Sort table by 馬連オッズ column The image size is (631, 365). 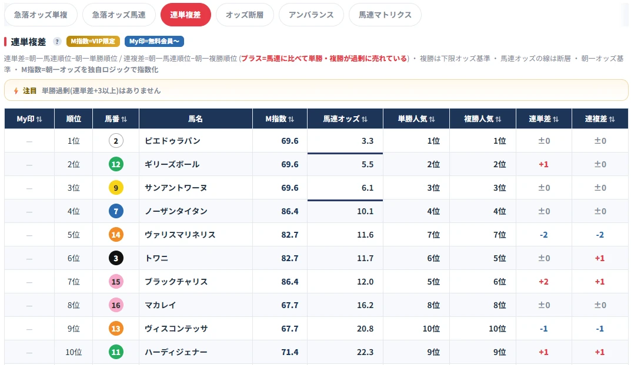(345, 119)
